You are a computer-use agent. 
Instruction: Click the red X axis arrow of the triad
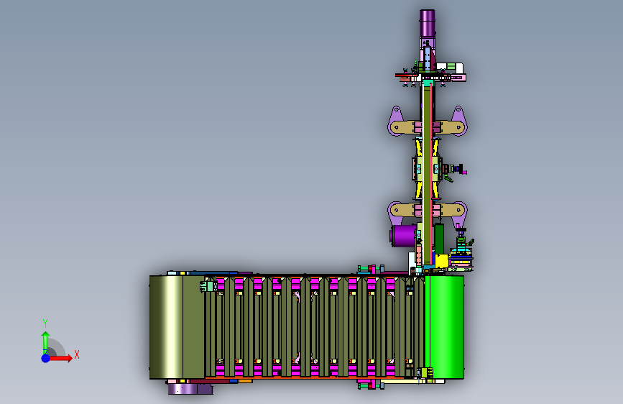[62, 358]
